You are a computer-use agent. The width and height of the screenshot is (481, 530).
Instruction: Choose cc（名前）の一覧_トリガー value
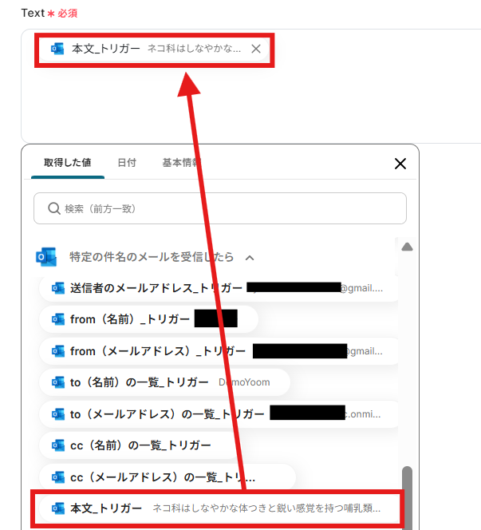(x=140, y=445)
